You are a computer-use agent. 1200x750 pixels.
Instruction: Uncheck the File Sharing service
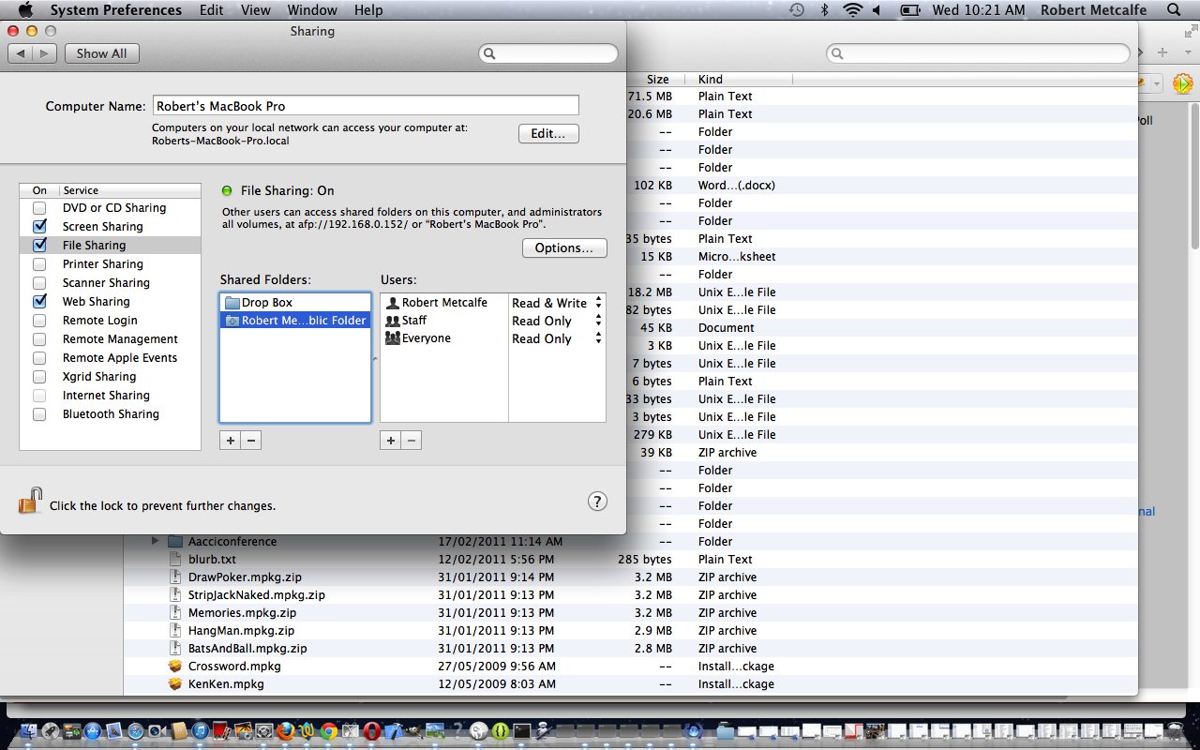click(x=39, y=246)
